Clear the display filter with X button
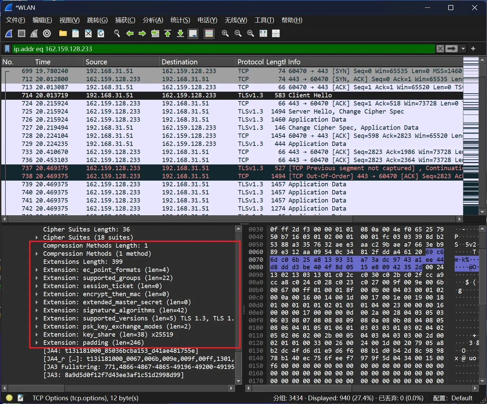Screen dimensions: 487x404 [440, 49]
